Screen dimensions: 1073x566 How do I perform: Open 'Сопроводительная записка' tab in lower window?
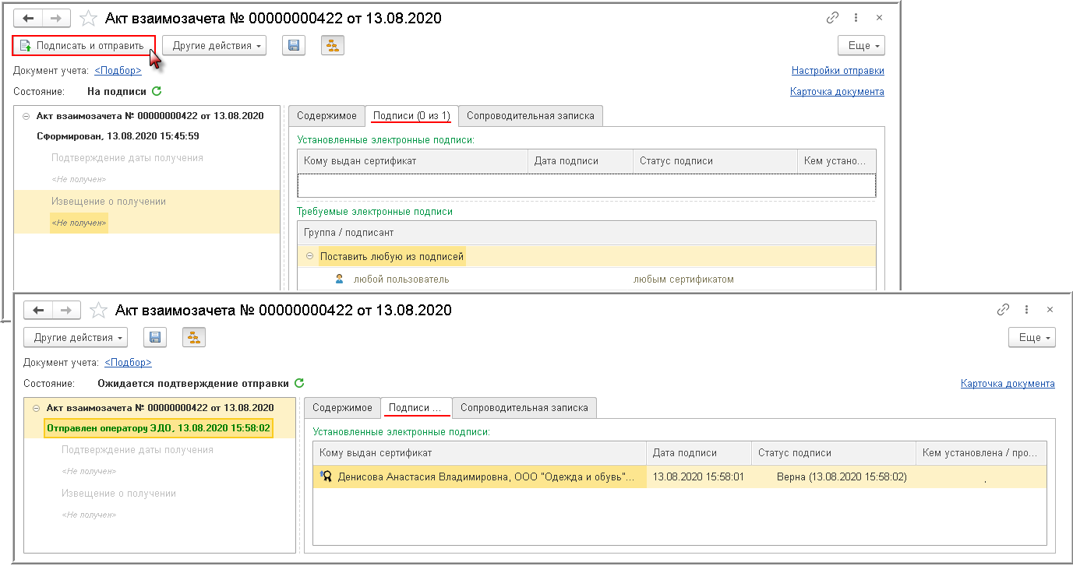tap(524, 408)
